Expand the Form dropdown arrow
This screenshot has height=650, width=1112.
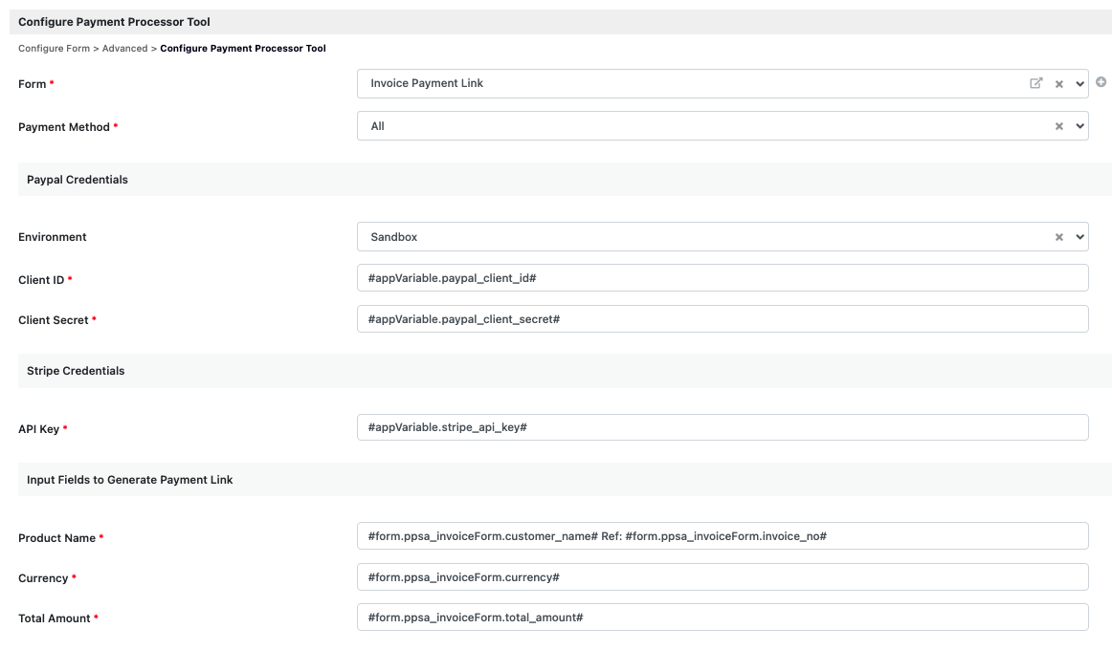(x=1080, y=84)
